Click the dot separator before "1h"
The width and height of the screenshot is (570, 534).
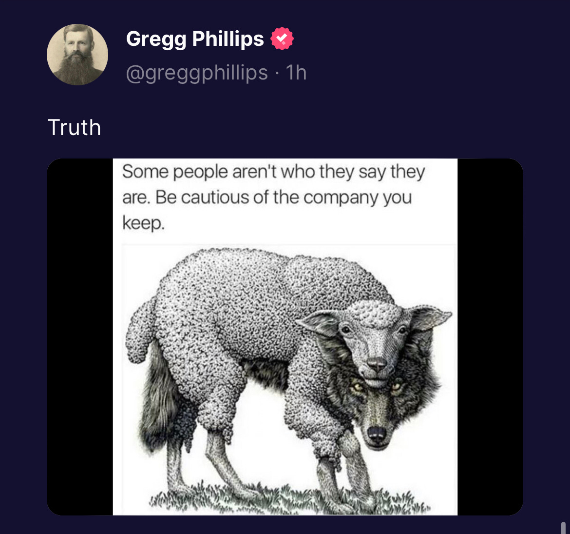coord(277,73)
